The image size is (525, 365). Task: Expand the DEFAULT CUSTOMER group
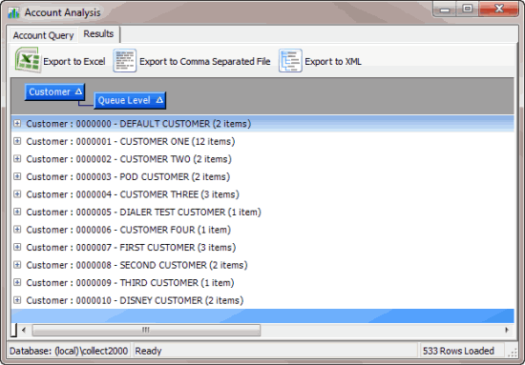(17, 123)
